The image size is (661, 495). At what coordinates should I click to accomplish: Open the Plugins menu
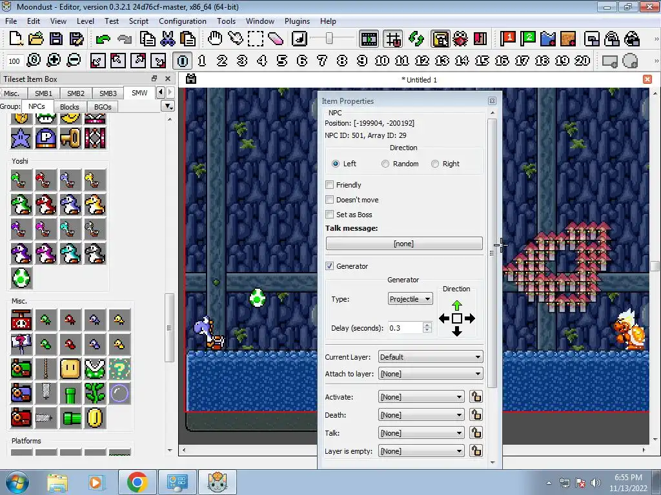(297, 21)
